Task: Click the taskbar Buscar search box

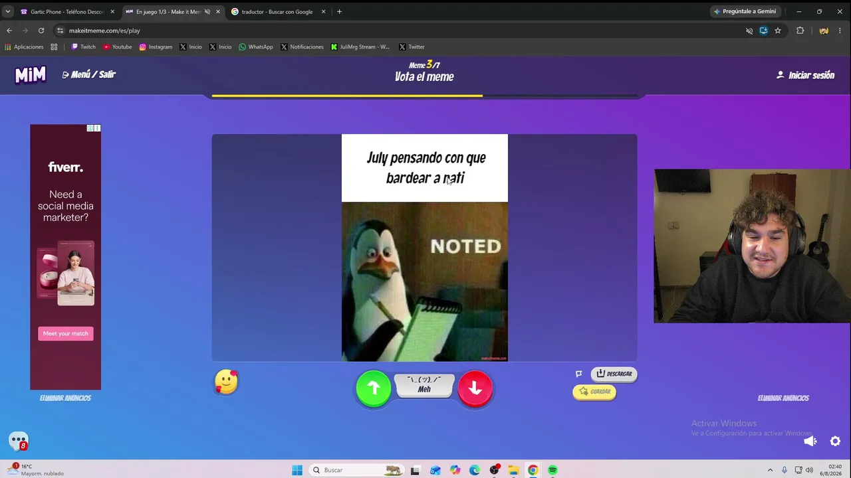Action: 357,470
